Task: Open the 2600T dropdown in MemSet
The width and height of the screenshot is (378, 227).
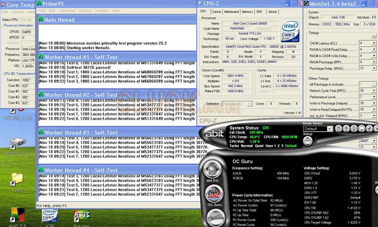Action: click(374, 141)
